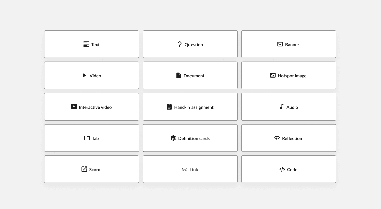Click the Hotspot image picture icon

(273, 75)
